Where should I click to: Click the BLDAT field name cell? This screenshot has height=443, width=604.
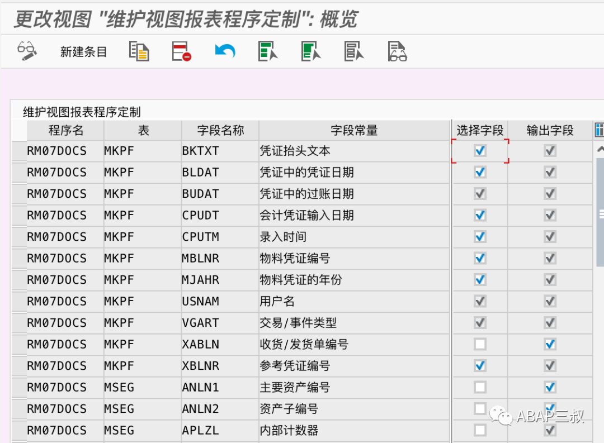click(x=220, y=173)
